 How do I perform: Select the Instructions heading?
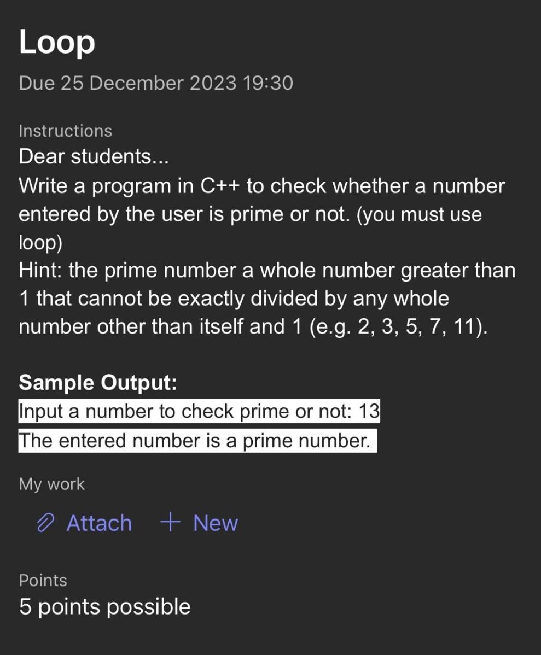point(65,131)
